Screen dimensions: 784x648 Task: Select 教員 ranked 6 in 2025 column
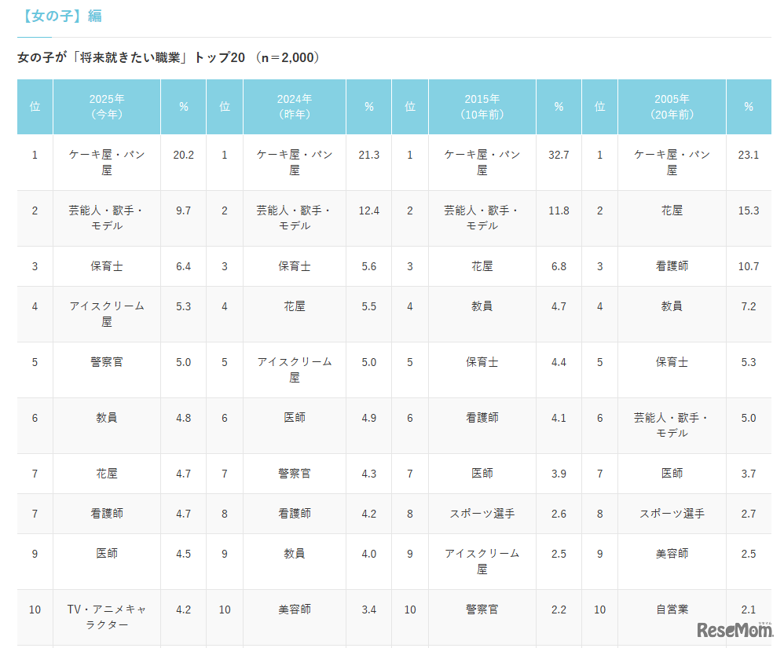pyautogui.click(x=107, y=418)
